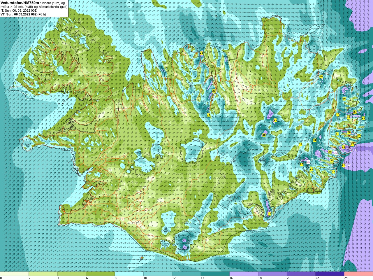Image resolution: width=373 pixels, height=280 pixels.
Task: Click the yellow 32 peak gust marker
Action: [x=344, y=147]
